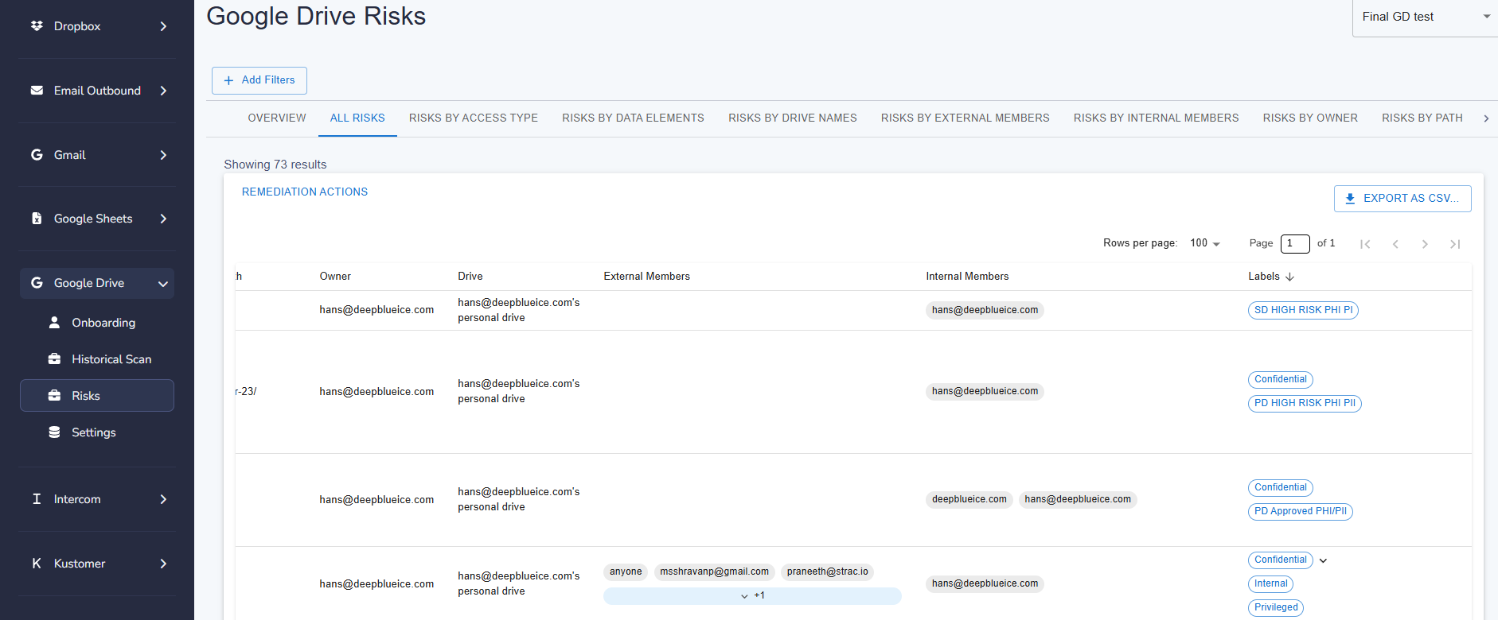Viewport: 1498px width, 620px height.
Task: Click the plus icon in Add Filters
Action: 229,80
